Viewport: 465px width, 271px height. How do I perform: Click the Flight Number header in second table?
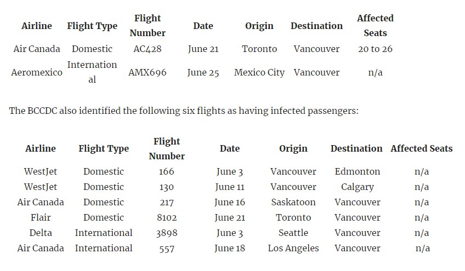[167, 149]
